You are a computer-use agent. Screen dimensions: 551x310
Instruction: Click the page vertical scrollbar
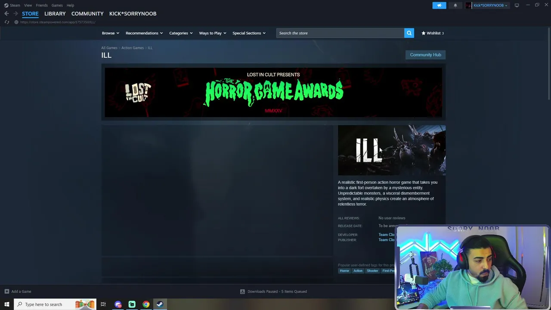[x=549, y=65]
